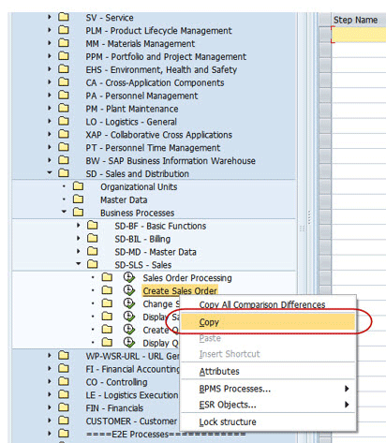Click the folder icon beside PM - Plant Maintenance
386x443 pixels.
click(x=64, y=108)
